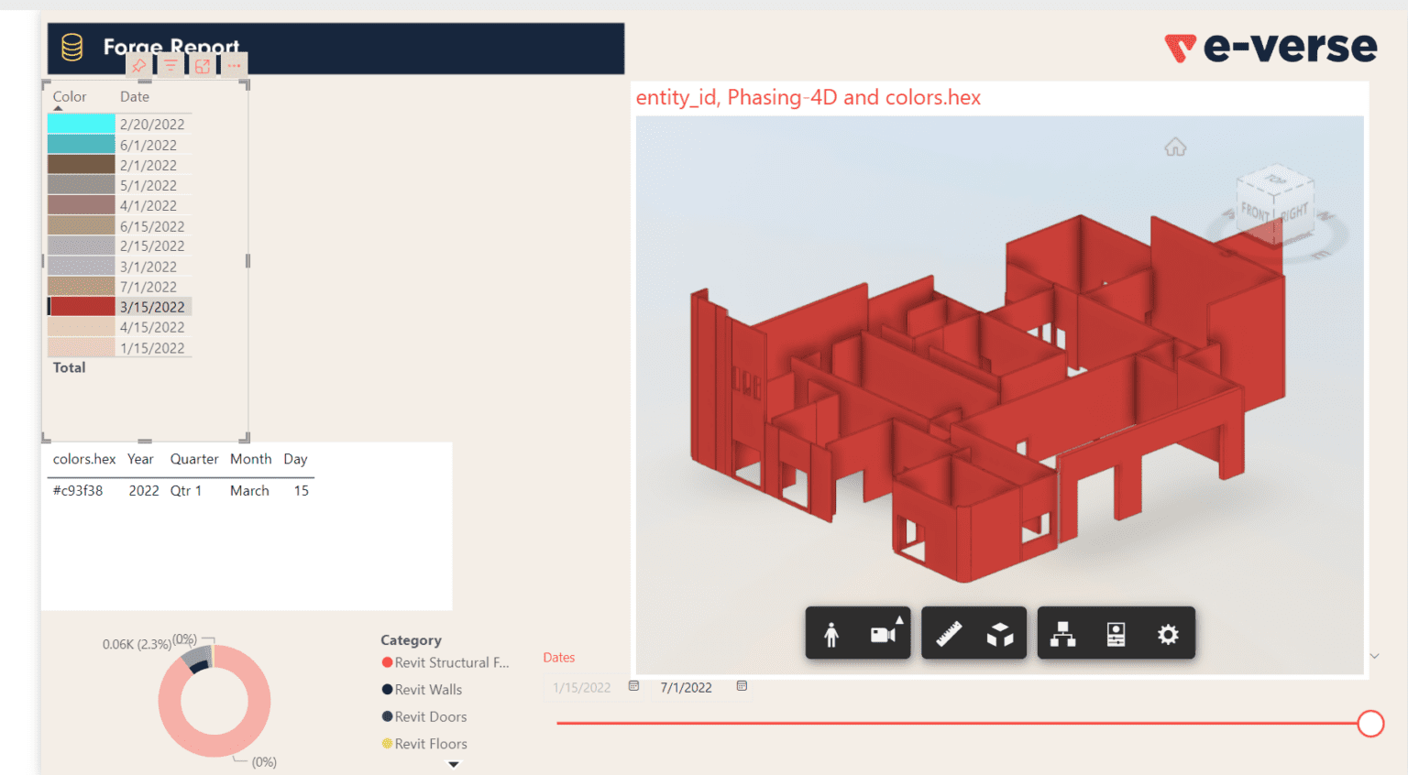Toggle the Revit Walls category in legend
Screen dimensions: 1408x775
click(x=427, y=689)
